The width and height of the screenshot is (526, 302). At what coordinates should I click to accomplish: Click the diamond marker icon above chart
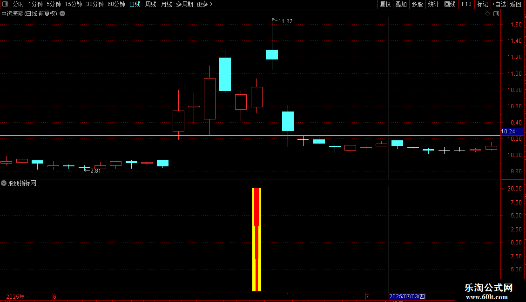487,14
